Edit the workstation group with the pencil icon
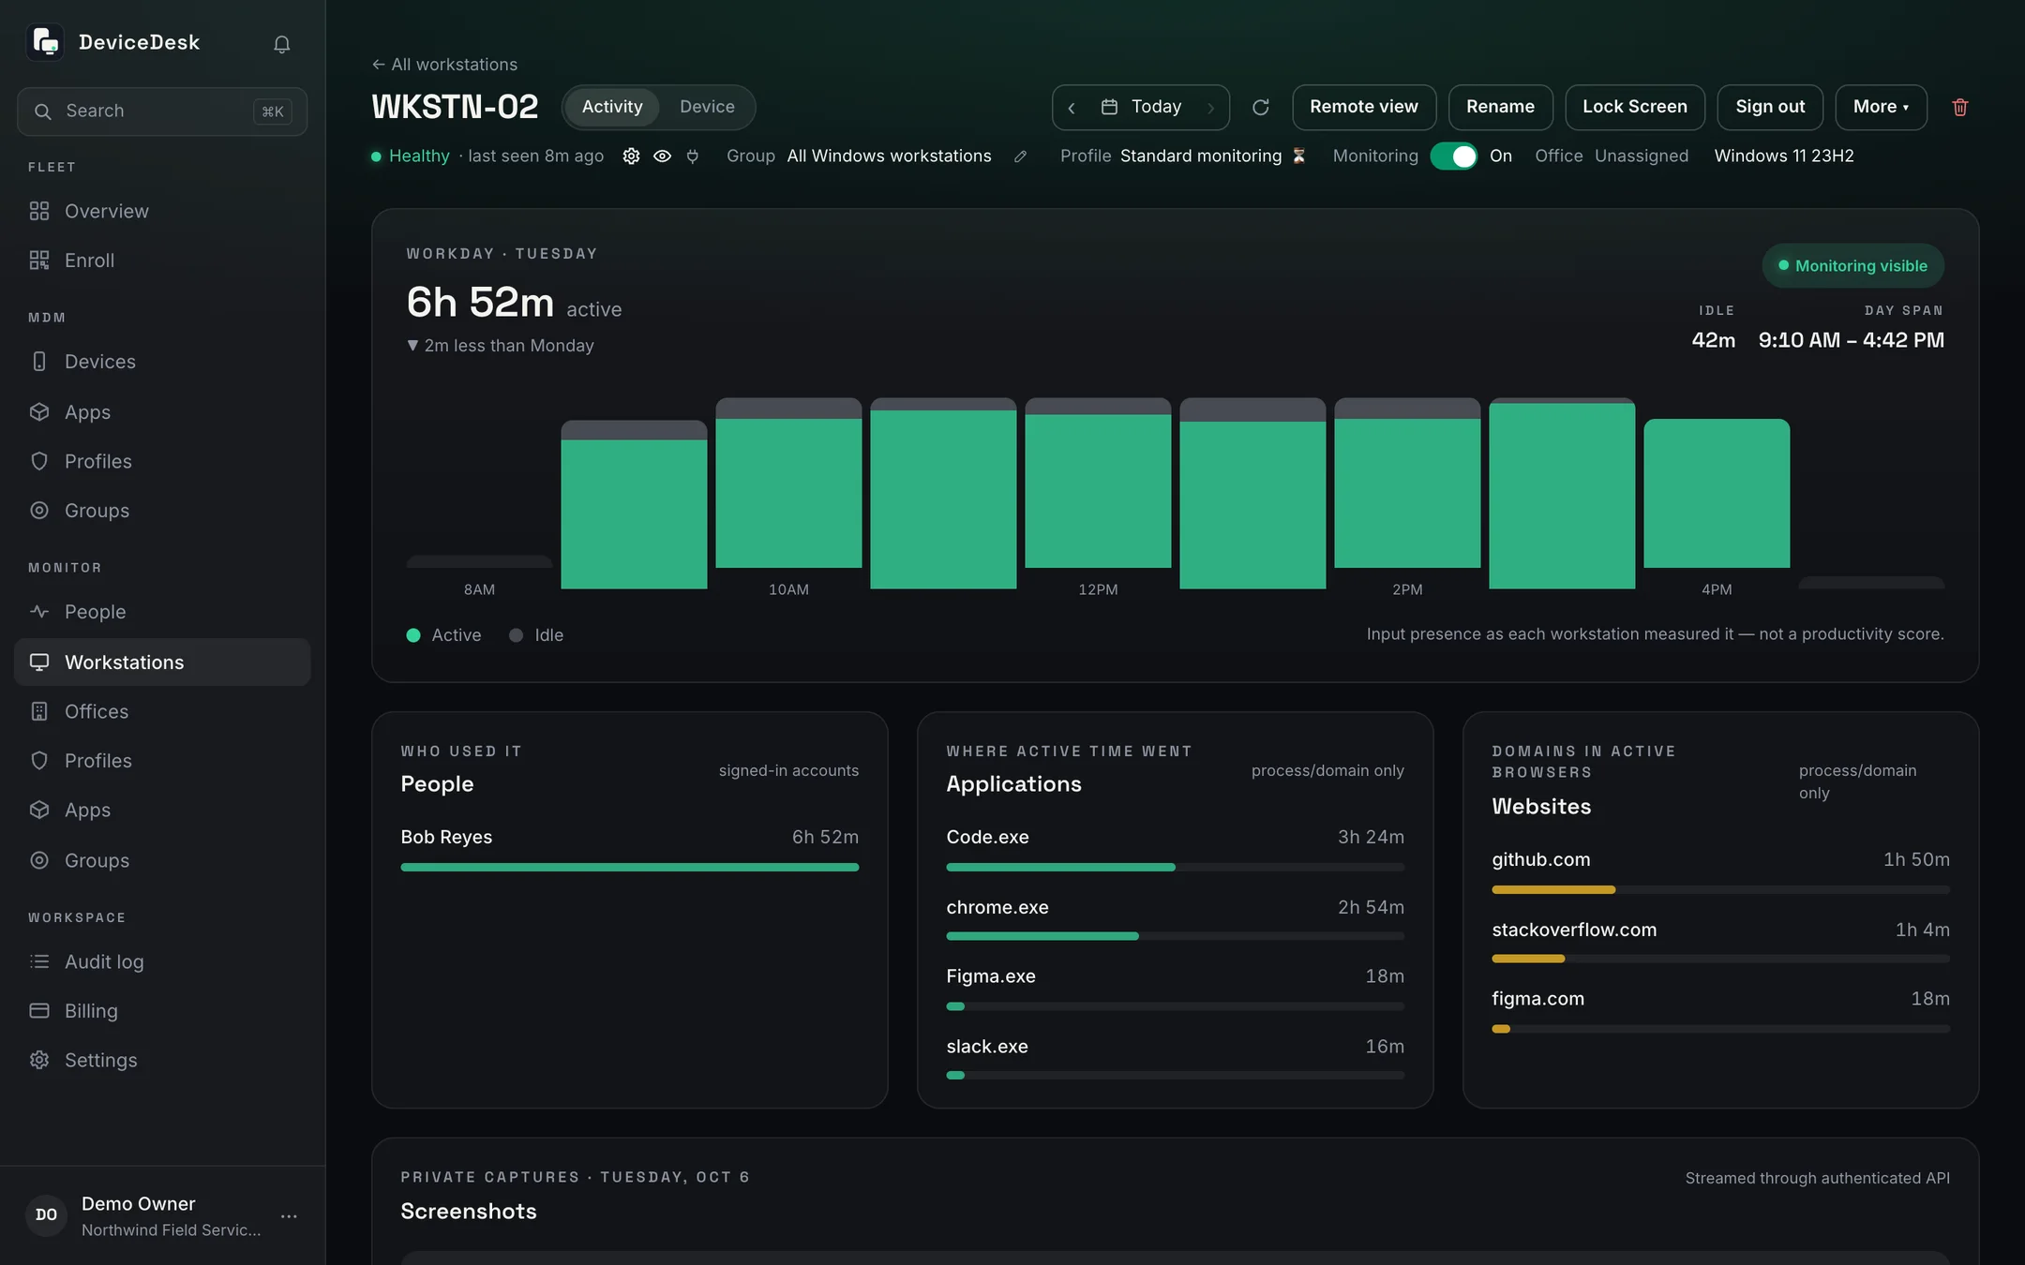 point(1020,156)
